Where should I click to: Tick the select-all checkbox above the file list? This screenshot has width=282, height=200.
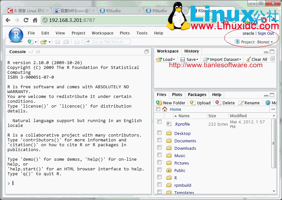click(x=158, y=109)
